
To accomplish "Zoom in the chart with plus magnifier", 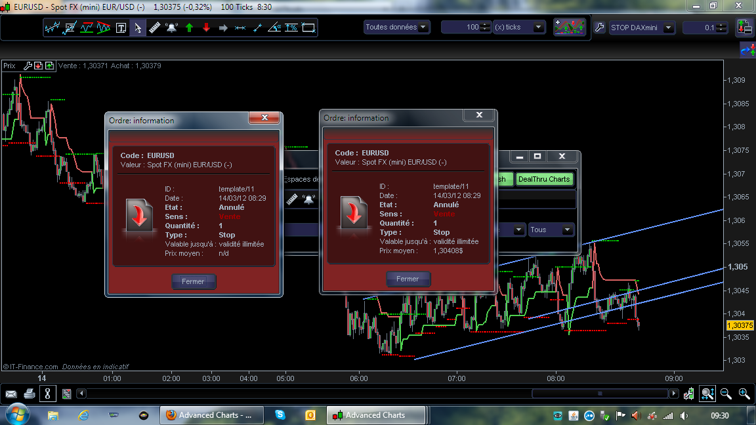I will coord(744,394).
